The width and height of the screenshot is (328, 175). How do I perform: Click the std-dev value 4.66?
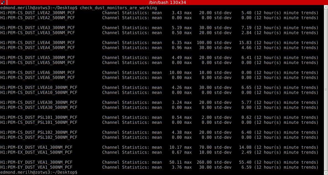coord(246,48)
